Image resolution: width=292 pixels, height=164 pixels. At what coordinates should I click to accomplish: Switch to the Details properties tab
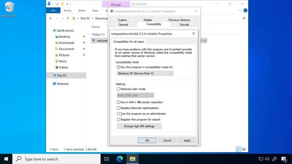148,20
